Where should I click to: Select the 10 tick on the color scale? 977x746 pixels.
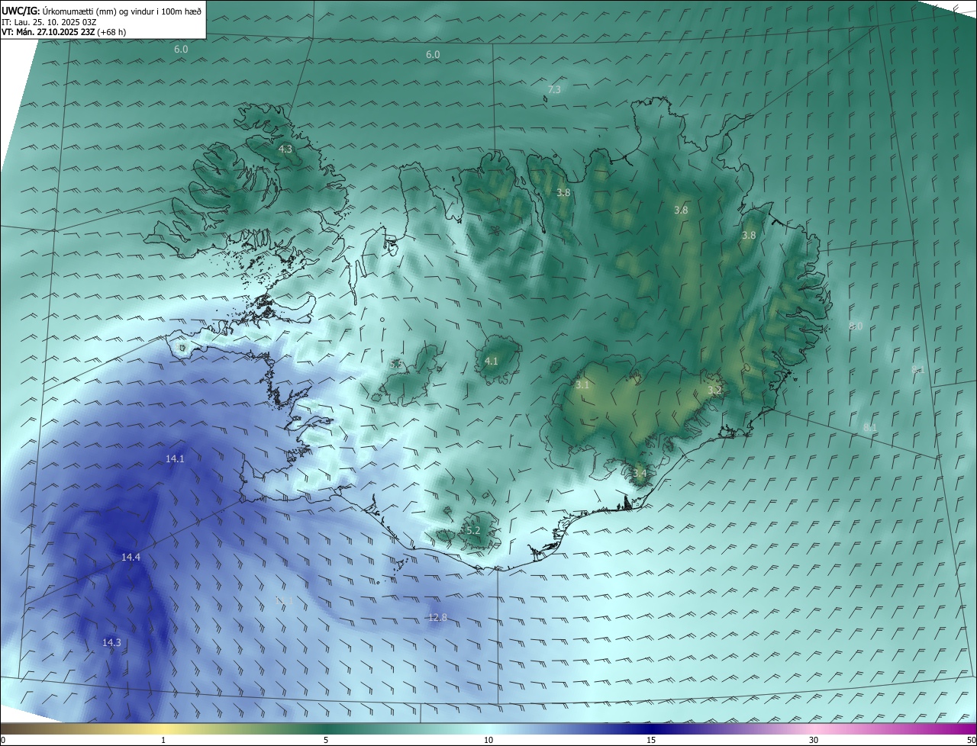point(488,740)
